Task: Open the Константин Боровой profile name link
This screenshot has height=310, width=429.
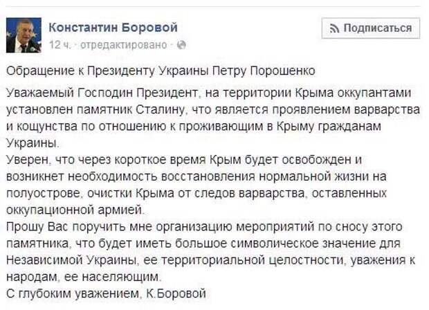Action: (113, 28)
